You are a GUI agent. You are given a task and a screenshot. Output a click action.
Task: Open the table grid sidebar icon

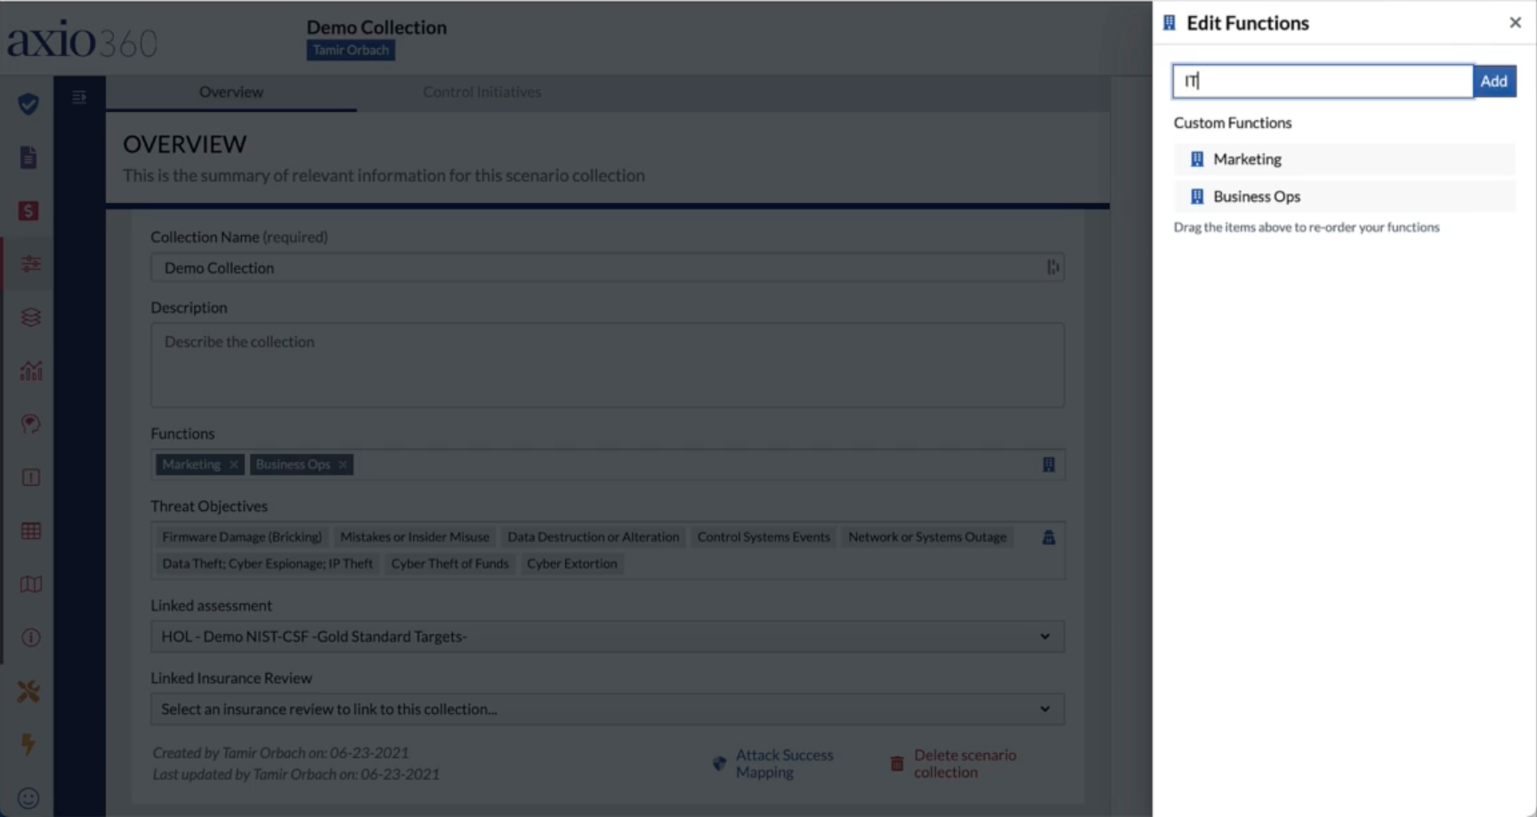pyautogui.click(x=30, y=531)
